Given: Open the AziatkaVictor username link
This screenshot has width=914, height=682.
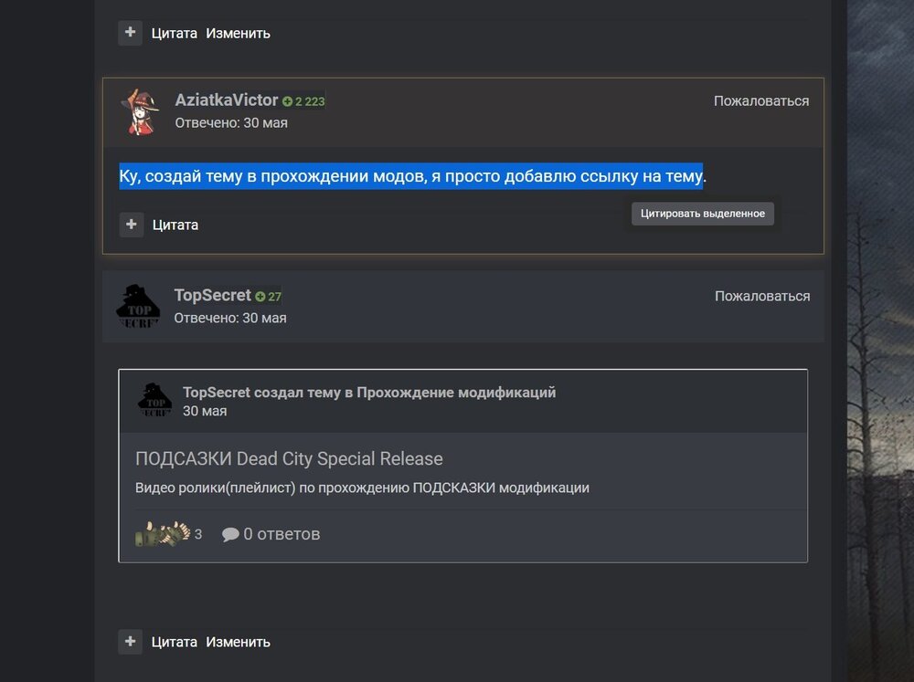Looking at the screenshot, I should click(226, 100).
